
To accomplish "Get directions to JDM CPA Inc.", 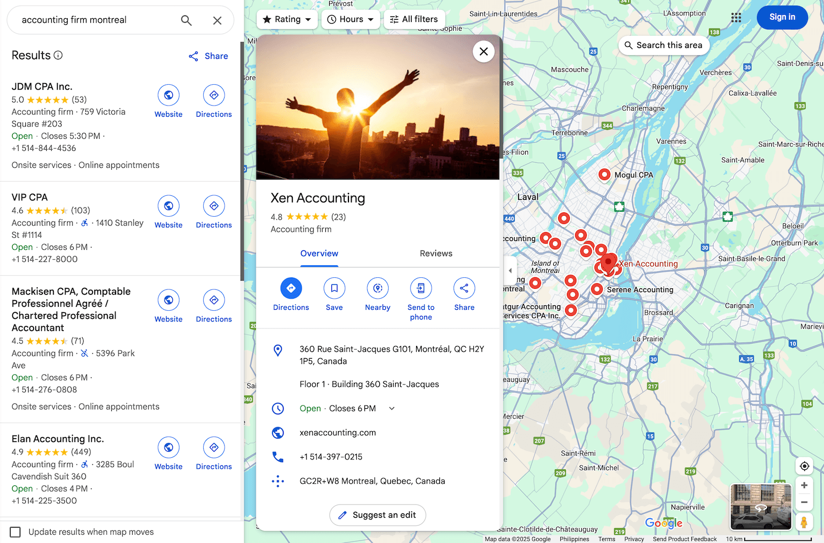I will pos(214,95).
